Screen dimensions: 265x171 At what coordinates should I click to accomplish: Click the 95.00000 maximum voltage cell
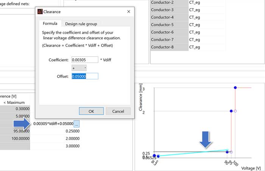[14, 131]
